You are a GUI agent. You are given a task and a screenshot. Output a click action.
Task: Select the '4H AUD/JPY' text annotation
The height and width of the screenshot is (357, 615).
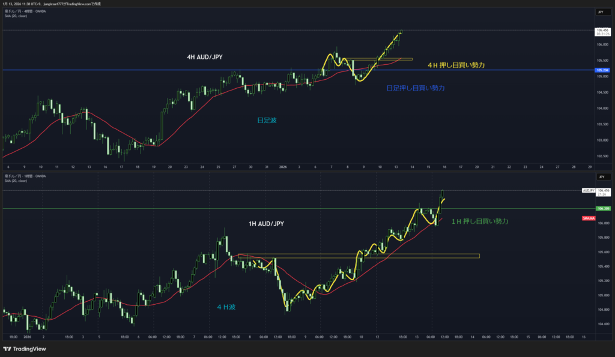[207, 57]
